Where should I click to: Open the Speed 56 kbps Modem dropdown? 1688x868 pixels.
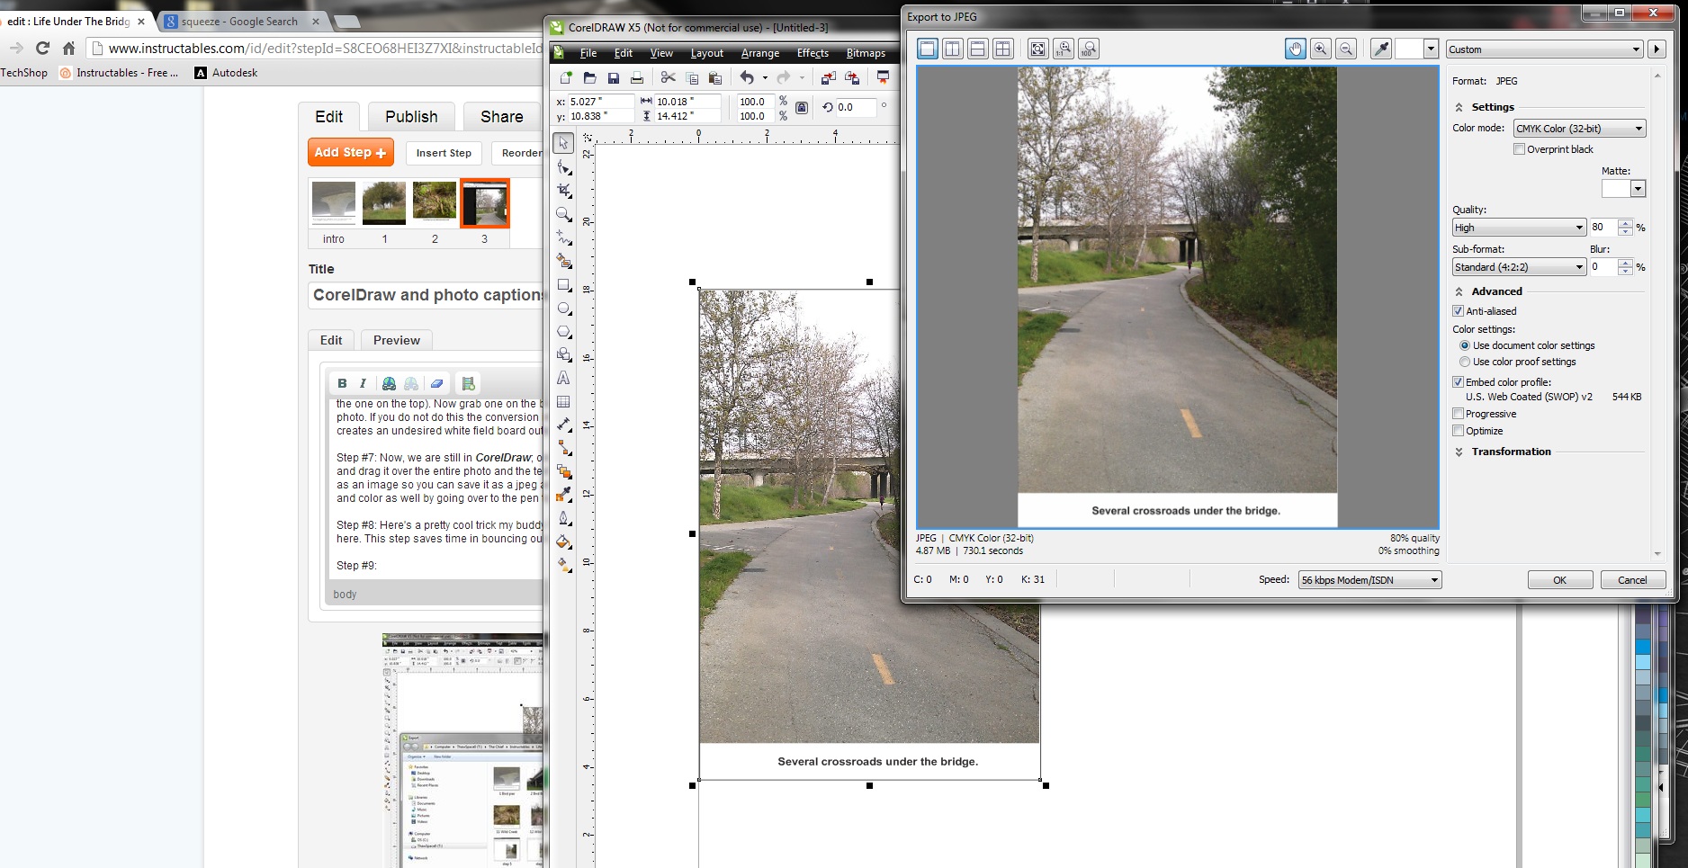tap(1369, 580)
